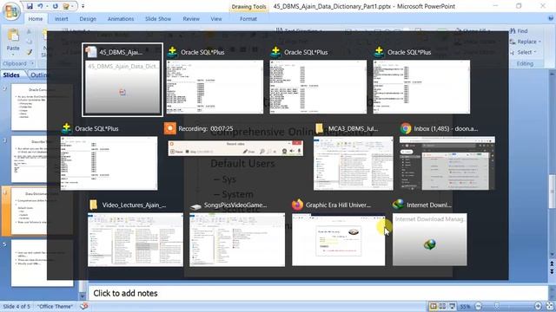Open the Review ribbon tab

[191, 19]
